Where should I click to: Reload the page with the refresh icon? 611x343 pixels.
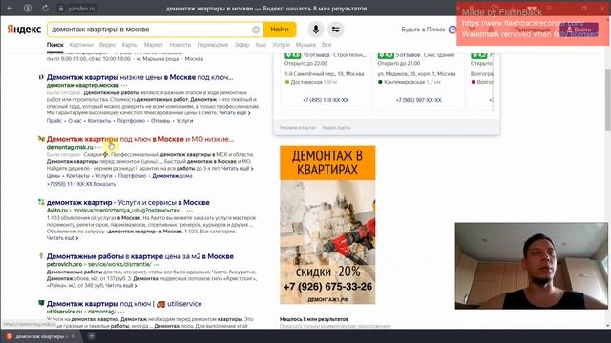45,9
